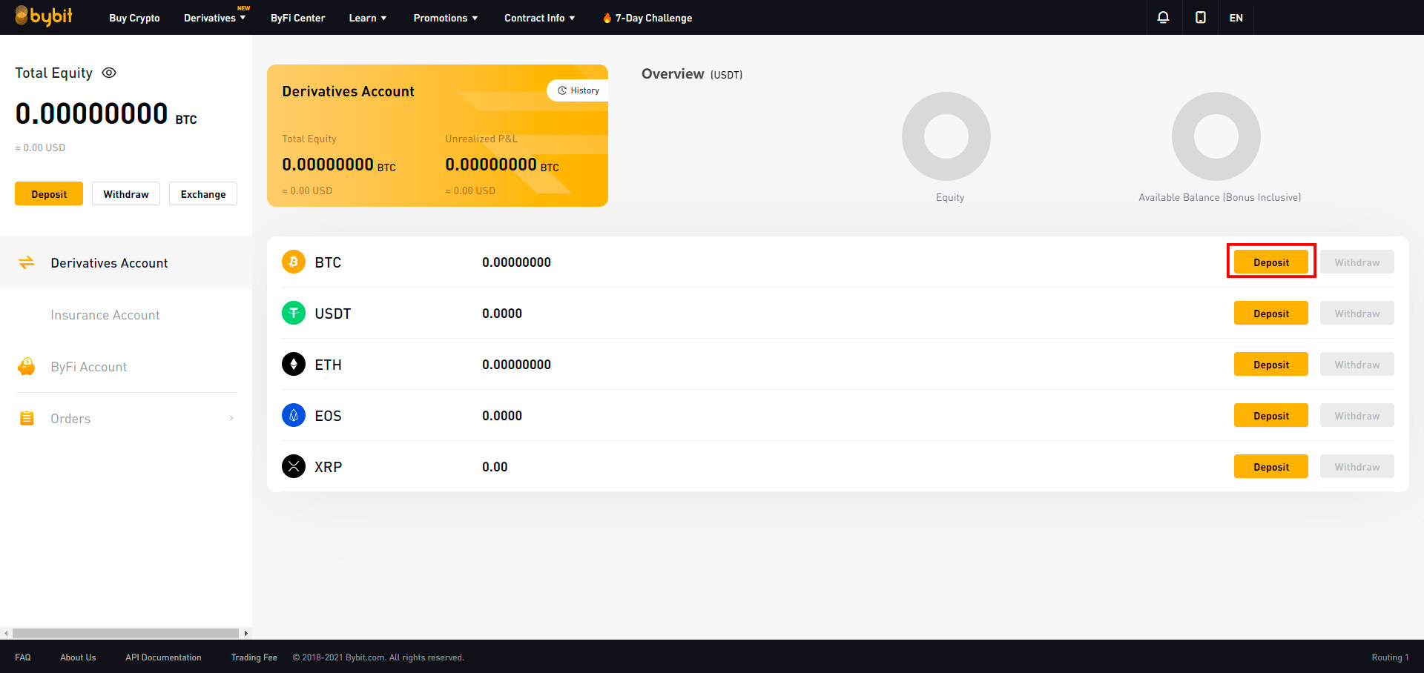Image resolution: width=1424 pixels, height=673 pixels.
Task: Click BTC balance value 0.00000000 in row
Action: 516,262
